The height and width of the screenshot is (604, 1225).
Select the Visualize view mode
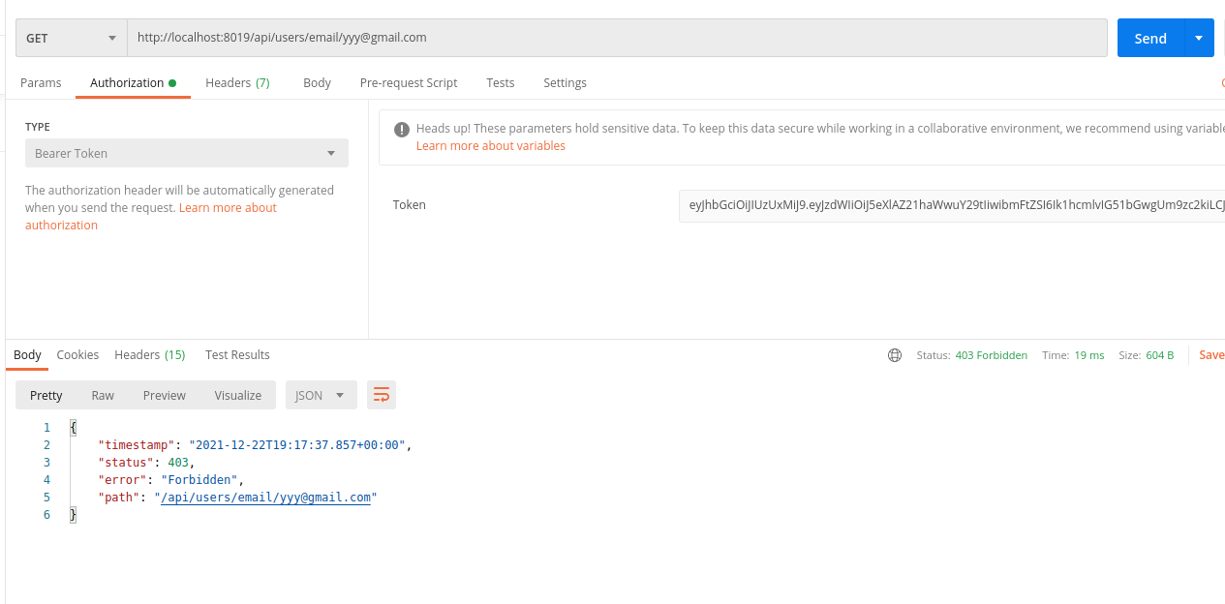pos(238,395)
